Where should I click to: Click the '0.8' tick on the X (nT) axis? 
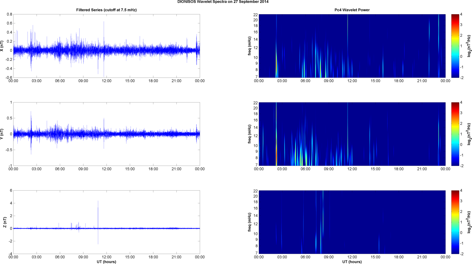coord(9,15)
